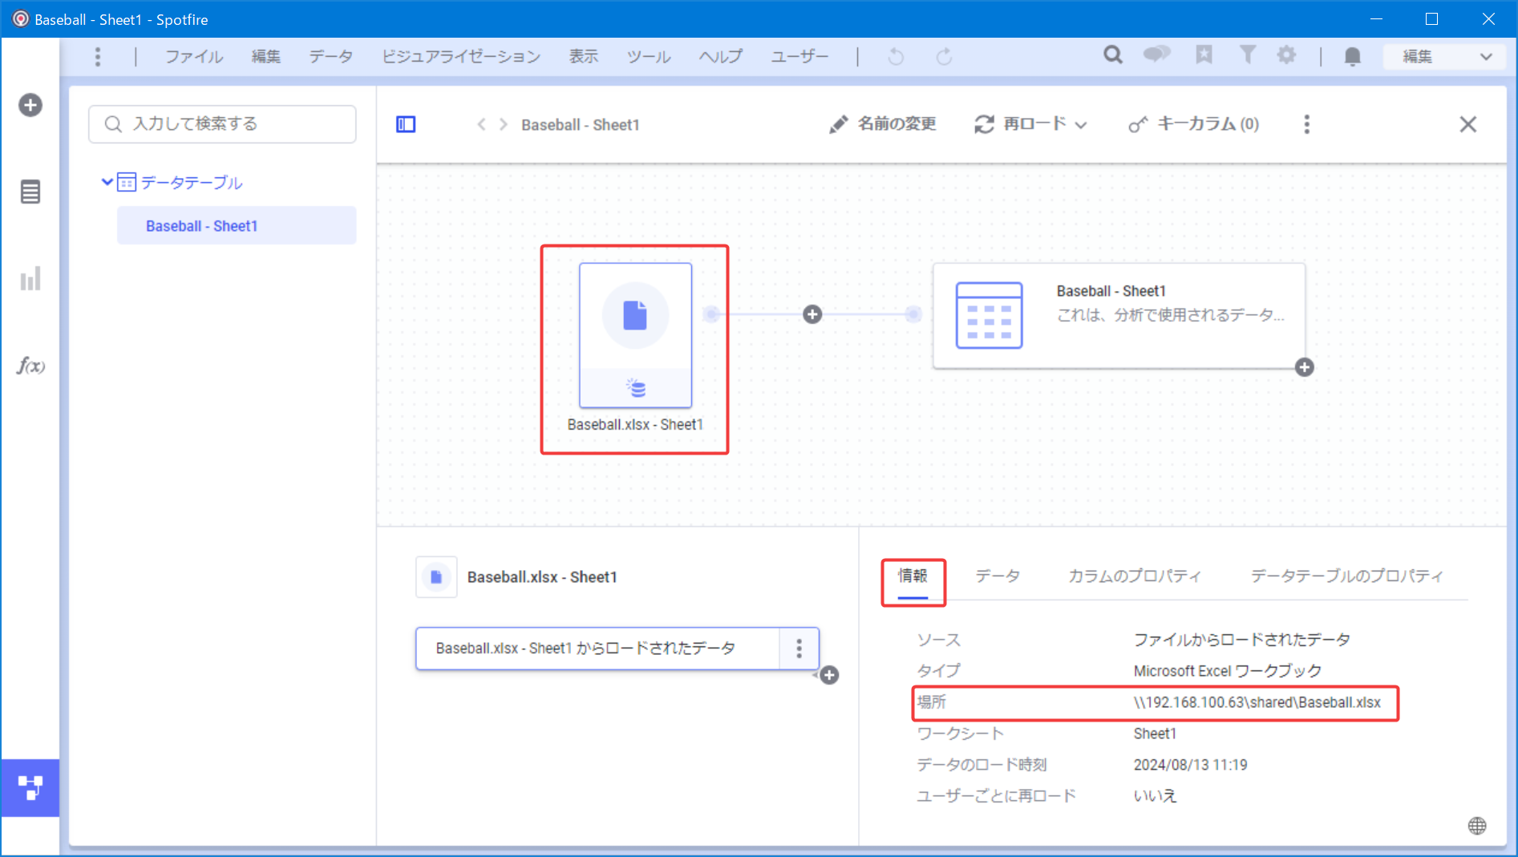This screenshot has height=857, width=1518.
Task: Open the data-in-analysis list icon in sidebar
Action: [30, 192]
